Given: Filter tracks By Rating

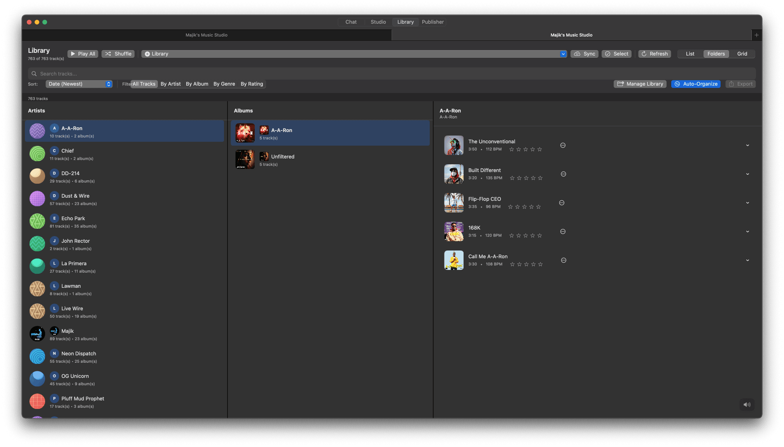Looking at the screenshot, I should [252, 84].
